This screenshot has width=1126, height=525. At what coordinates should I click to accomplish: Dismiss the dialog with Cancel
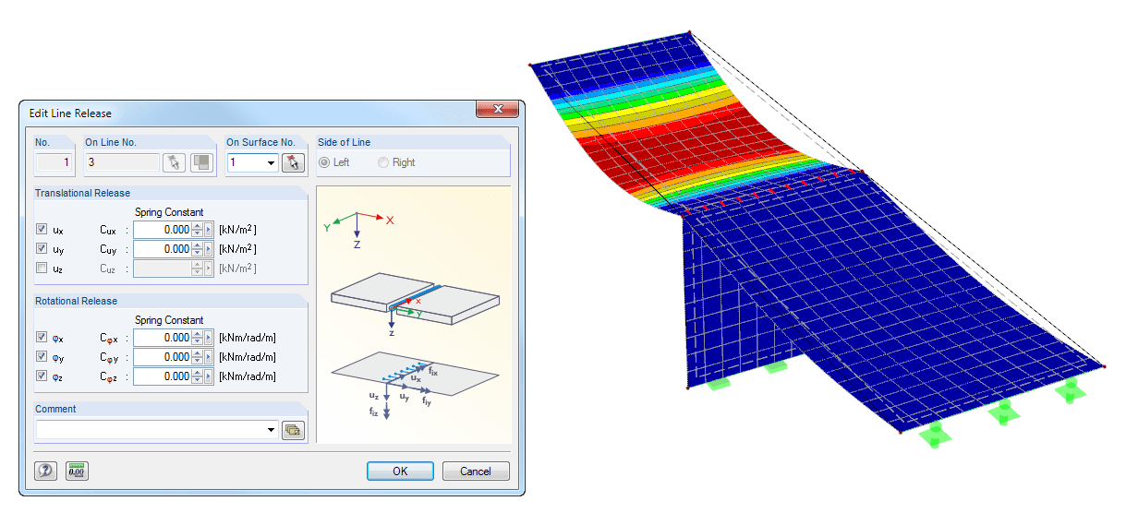(476, 471)
